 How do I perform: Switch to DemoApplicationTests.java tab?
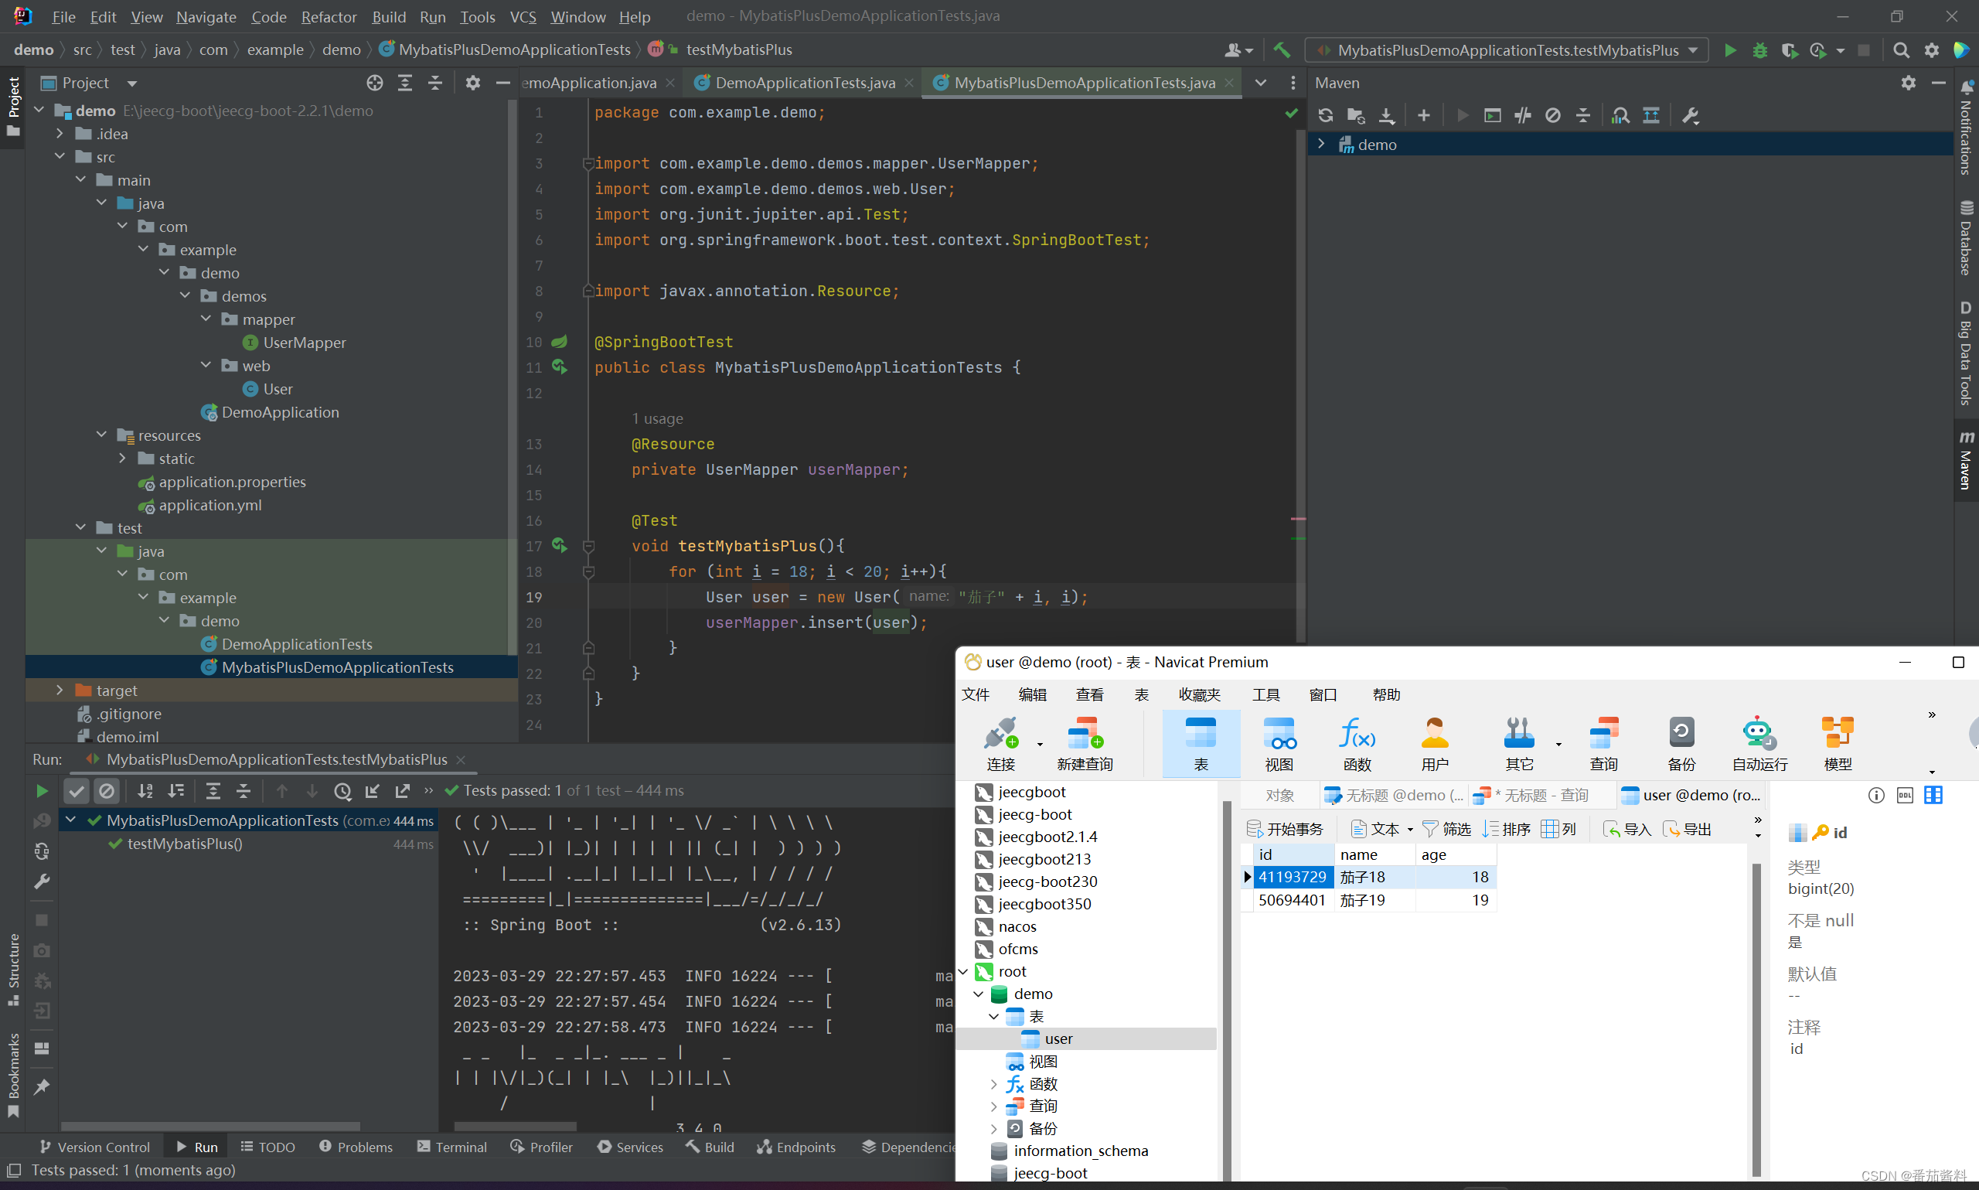pos(804,83)
